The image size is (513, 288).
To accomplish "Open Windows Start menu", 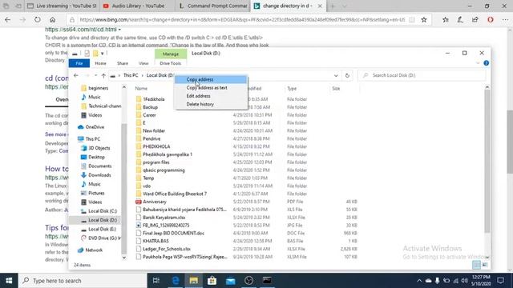I will click(9, 281).
